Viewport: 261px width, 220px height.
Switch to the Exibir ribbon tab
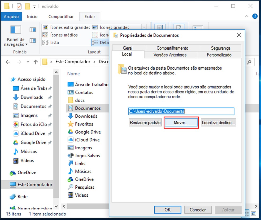click(90, 16)
